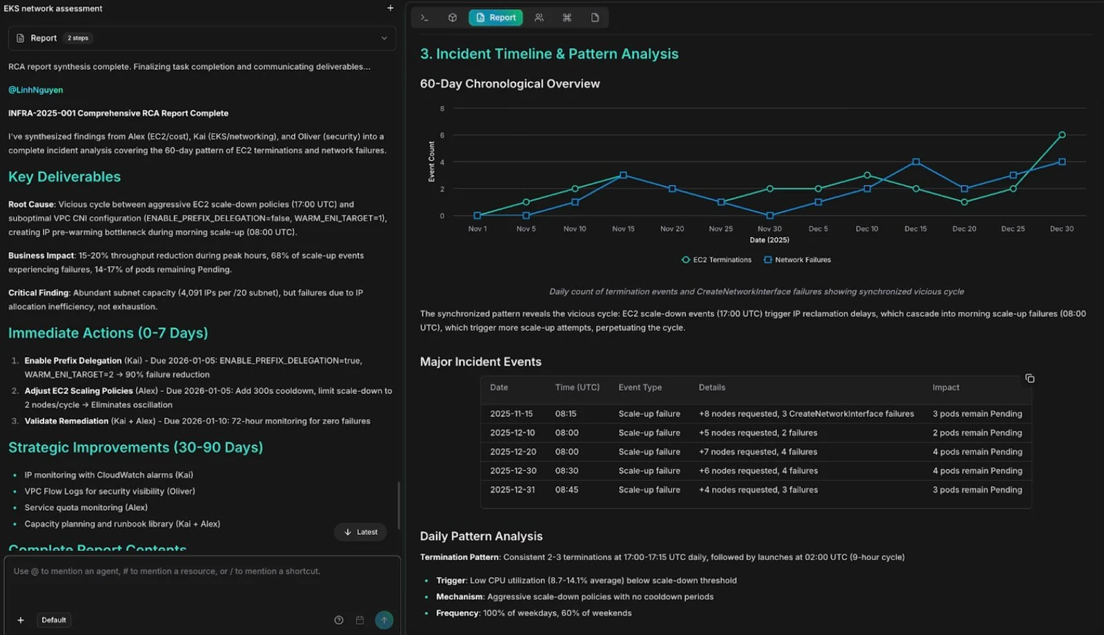This screenshot has width=1104, height=635.
Task: Open the help question mark icon
Action: tap(339, 620)
